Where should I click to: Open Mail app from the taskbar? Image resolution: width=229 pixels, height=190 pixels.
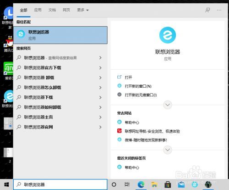[181, 184]
